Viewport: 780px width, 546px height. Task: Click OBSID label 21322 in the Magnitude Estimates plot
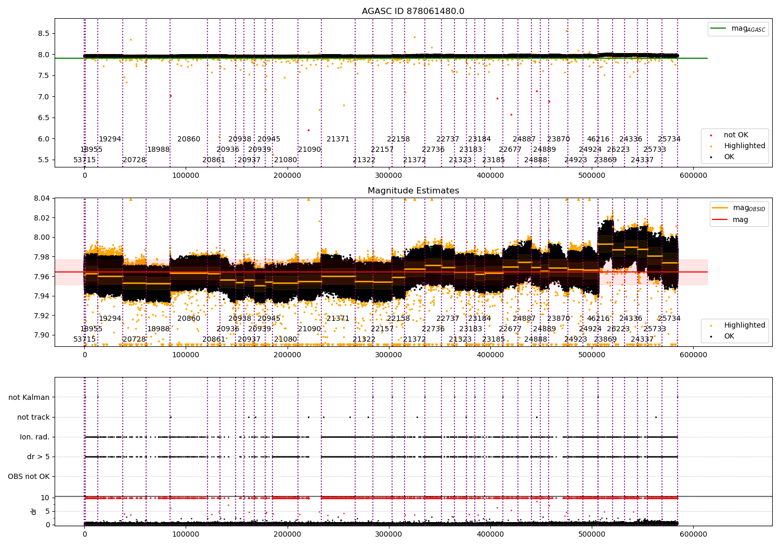pyautogui.click(x=364, y=340)
